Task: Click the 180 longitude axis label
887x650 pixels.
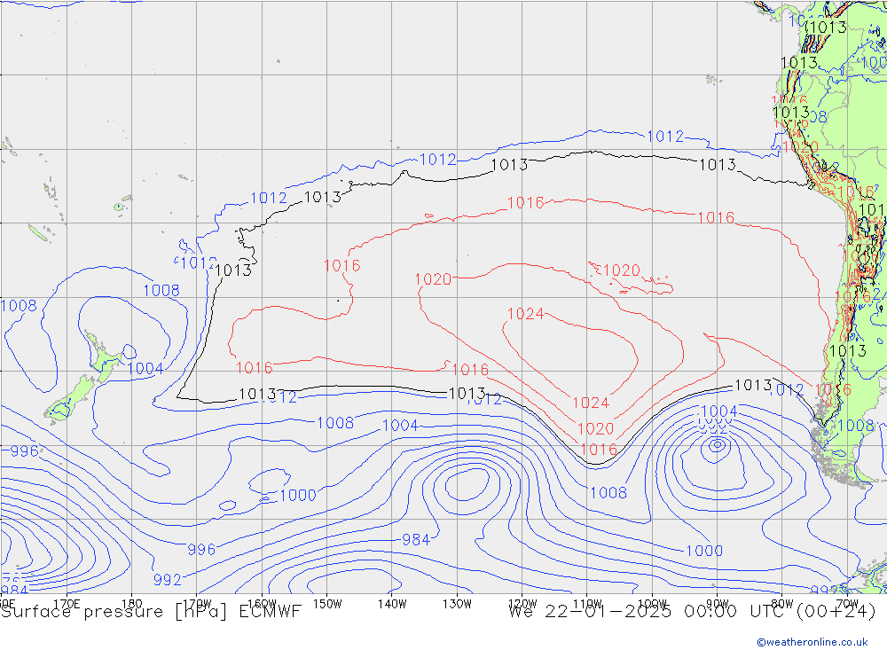Action: [x=130, y=603]
